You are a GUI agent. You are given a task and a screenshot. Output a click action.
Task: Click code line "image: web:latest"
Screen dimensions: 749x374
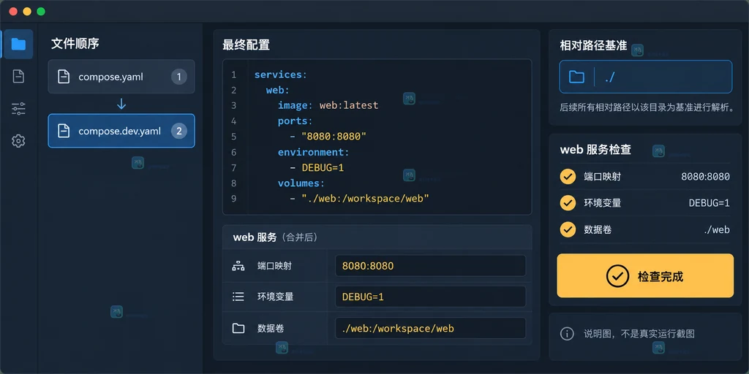tap(328, 105)
